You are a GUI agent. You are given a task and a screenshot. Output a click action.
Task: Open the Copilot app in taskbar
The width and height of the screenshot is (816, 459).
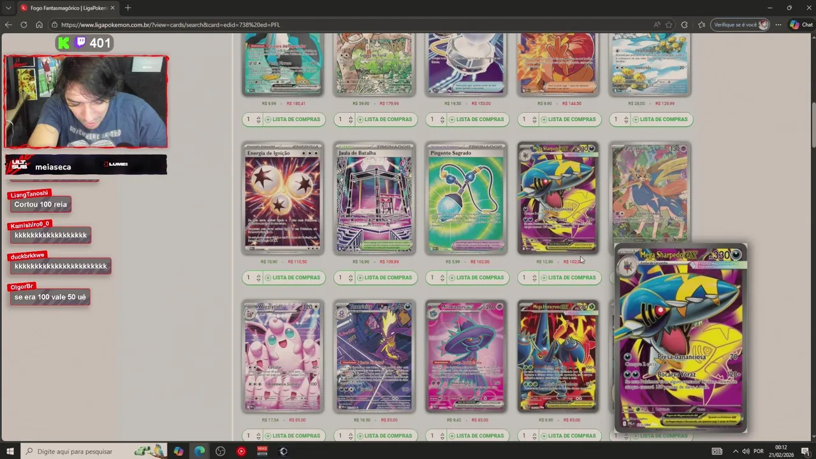[178, 451]
